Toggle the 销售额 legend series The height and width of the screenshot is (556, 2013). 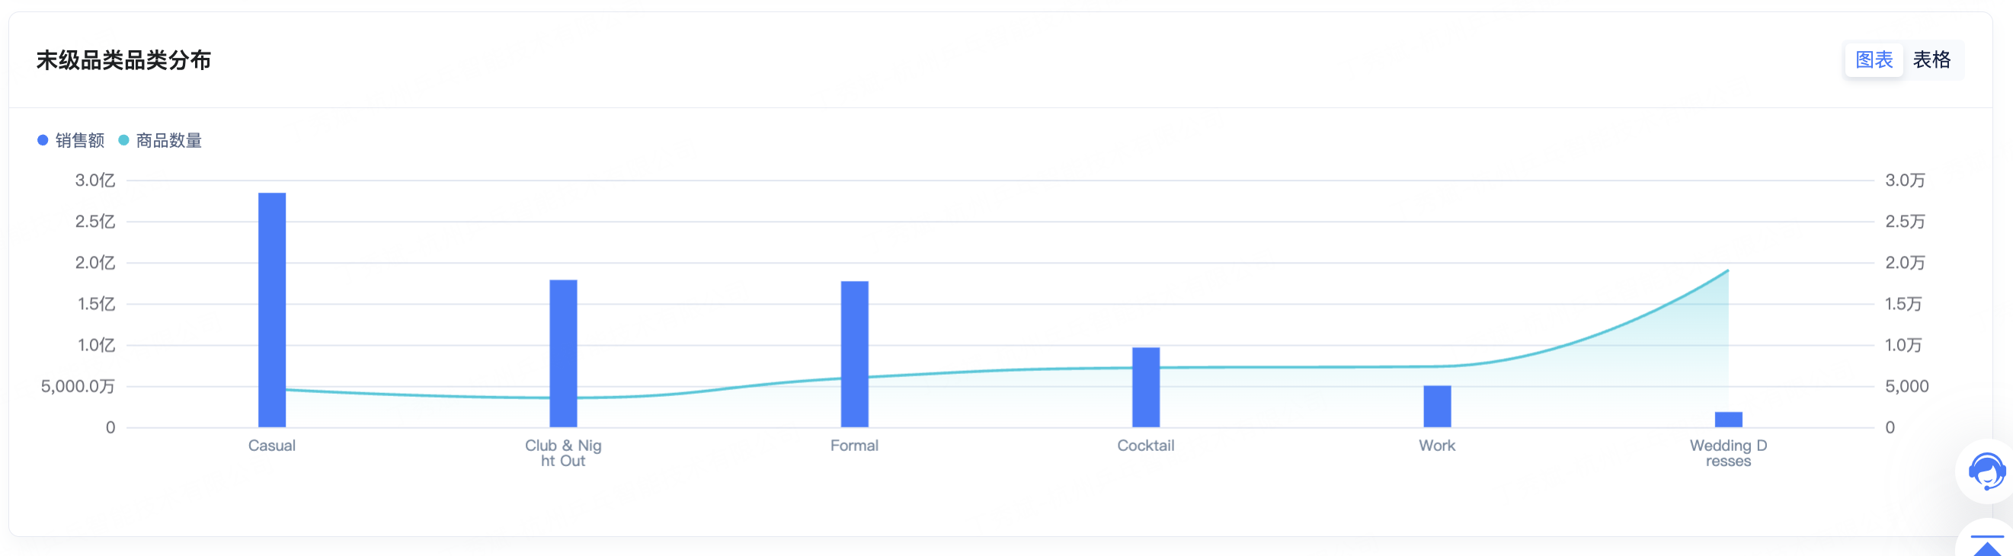tap(79, 141)
